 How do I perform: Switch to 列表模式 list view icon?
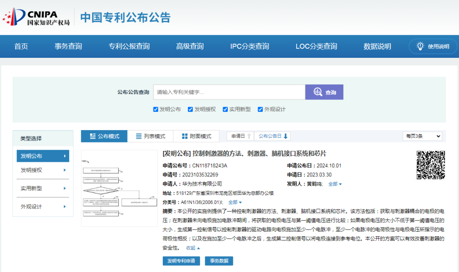pyautogui.click(x=139, y=136)
